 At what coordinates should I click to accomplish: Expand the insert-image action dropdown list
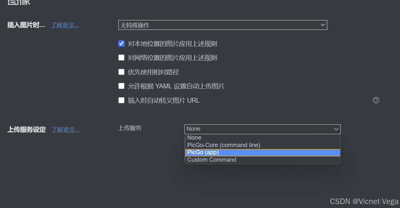323,25
